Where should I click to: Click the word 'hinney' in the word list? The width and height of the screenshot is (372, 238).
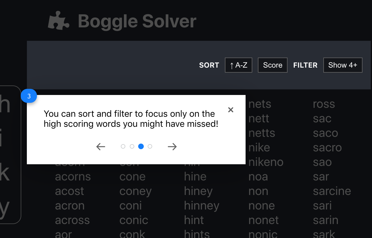coord(202,206)
